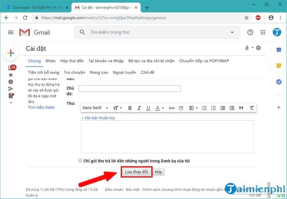Insert a bulleted list

point(213,108)
